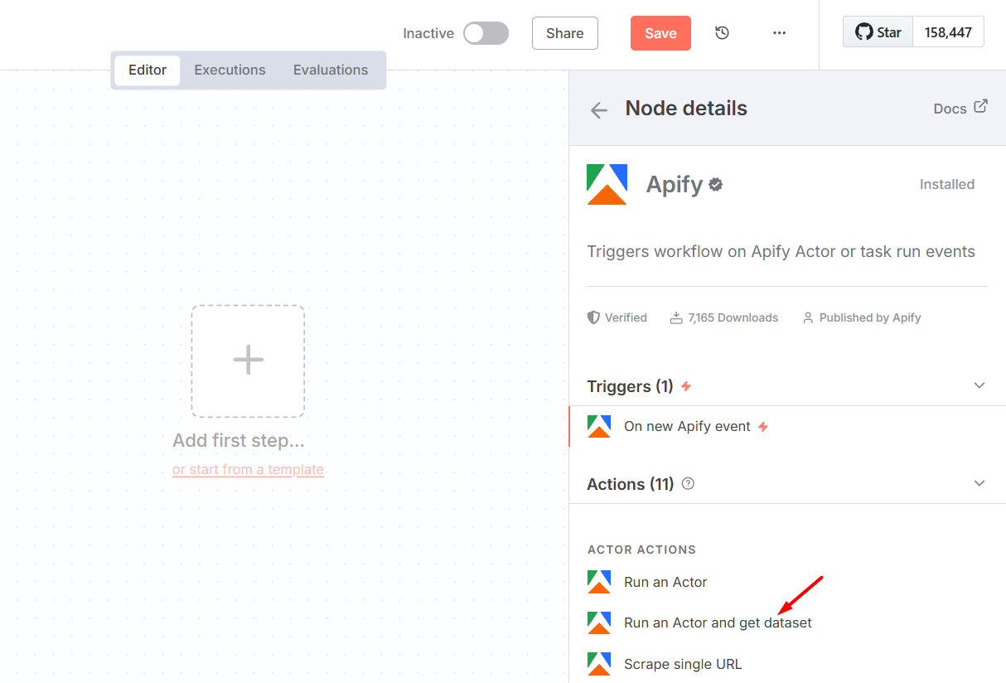Switch to the Evaluations tab

(x=330, y=70)
